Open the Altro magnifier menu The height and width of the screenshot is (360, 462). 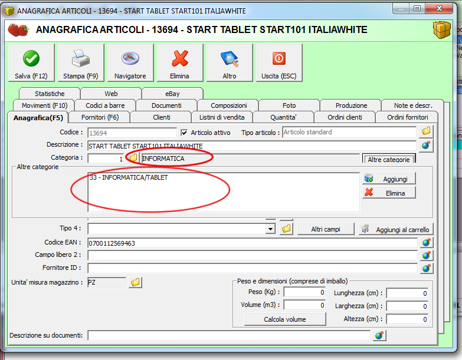pos(230,62)
